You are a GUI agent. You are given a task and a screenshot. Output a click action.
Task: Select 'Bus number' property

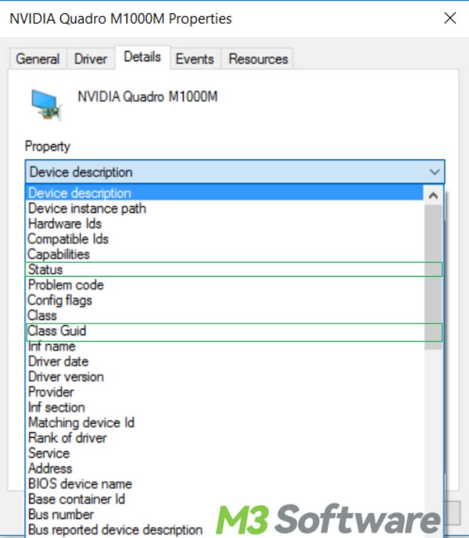(x=225, y=515)
